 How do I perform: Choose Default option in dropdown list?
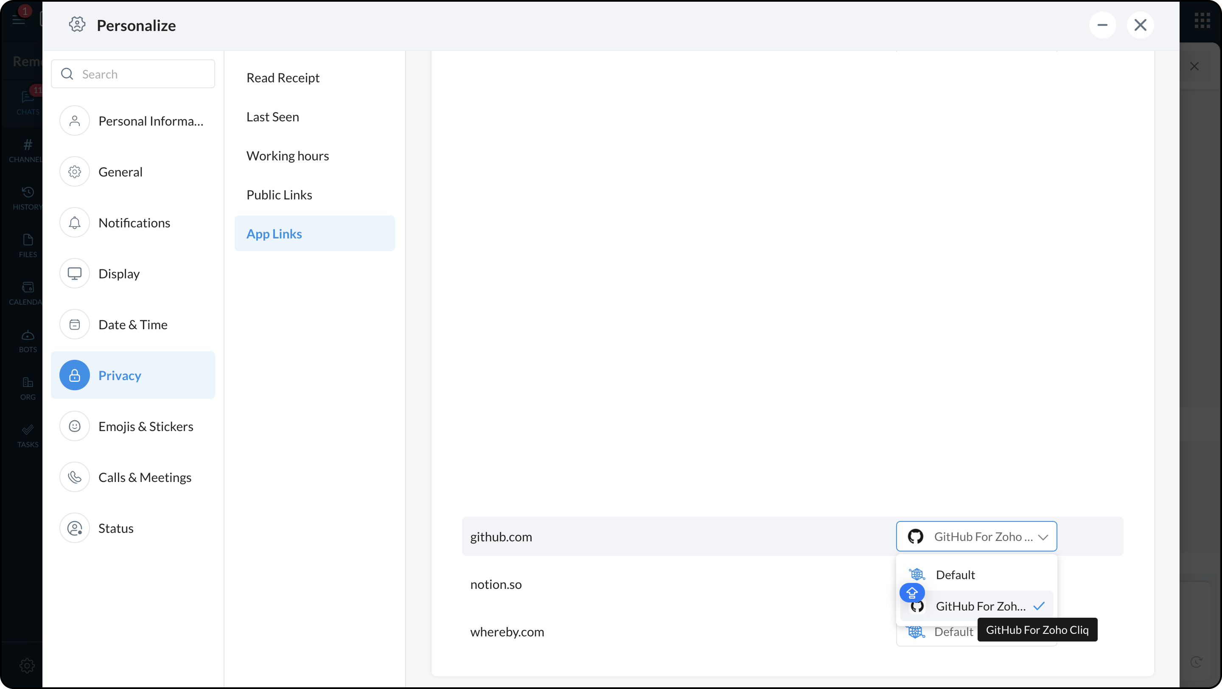(955, 575)
